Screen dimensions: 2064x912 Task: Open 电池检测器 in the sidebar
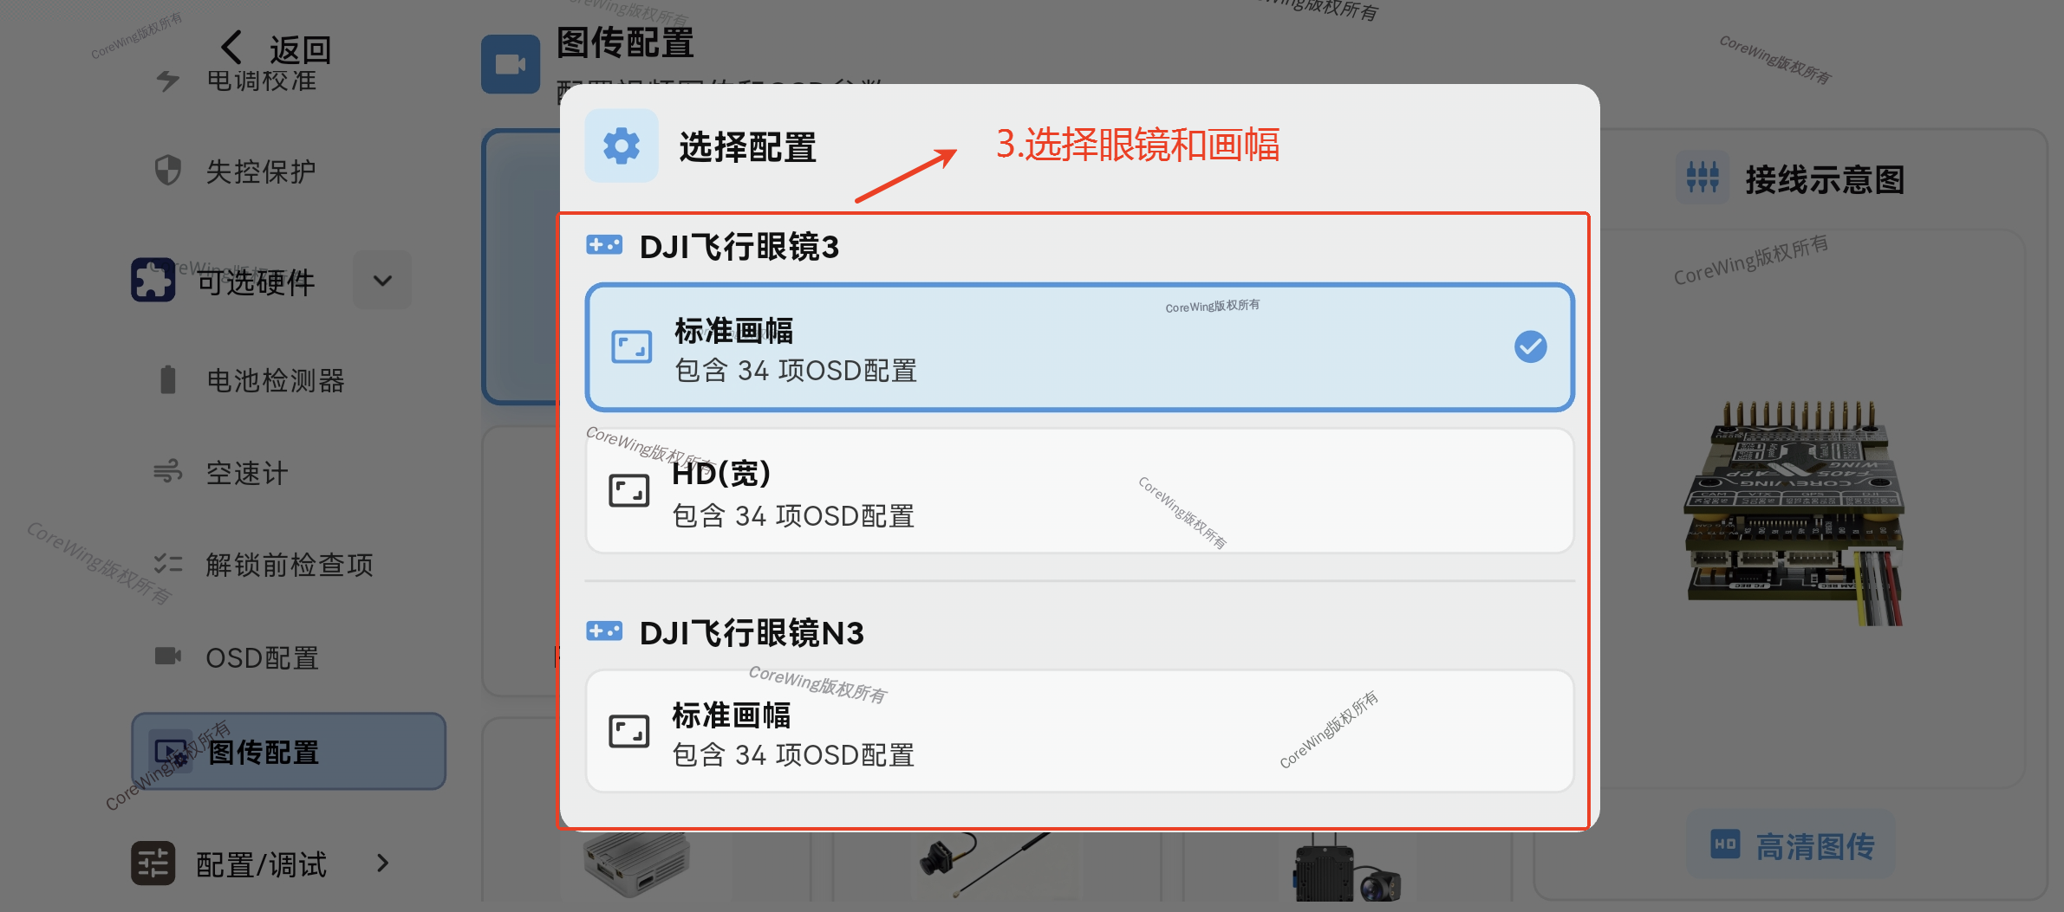(275, 380)
